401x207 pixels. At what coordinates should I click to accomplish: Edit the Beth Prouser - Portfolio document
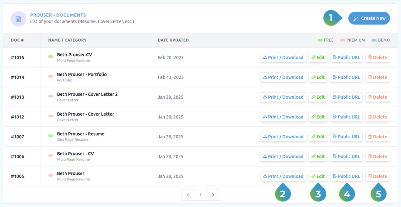[318, 77]
